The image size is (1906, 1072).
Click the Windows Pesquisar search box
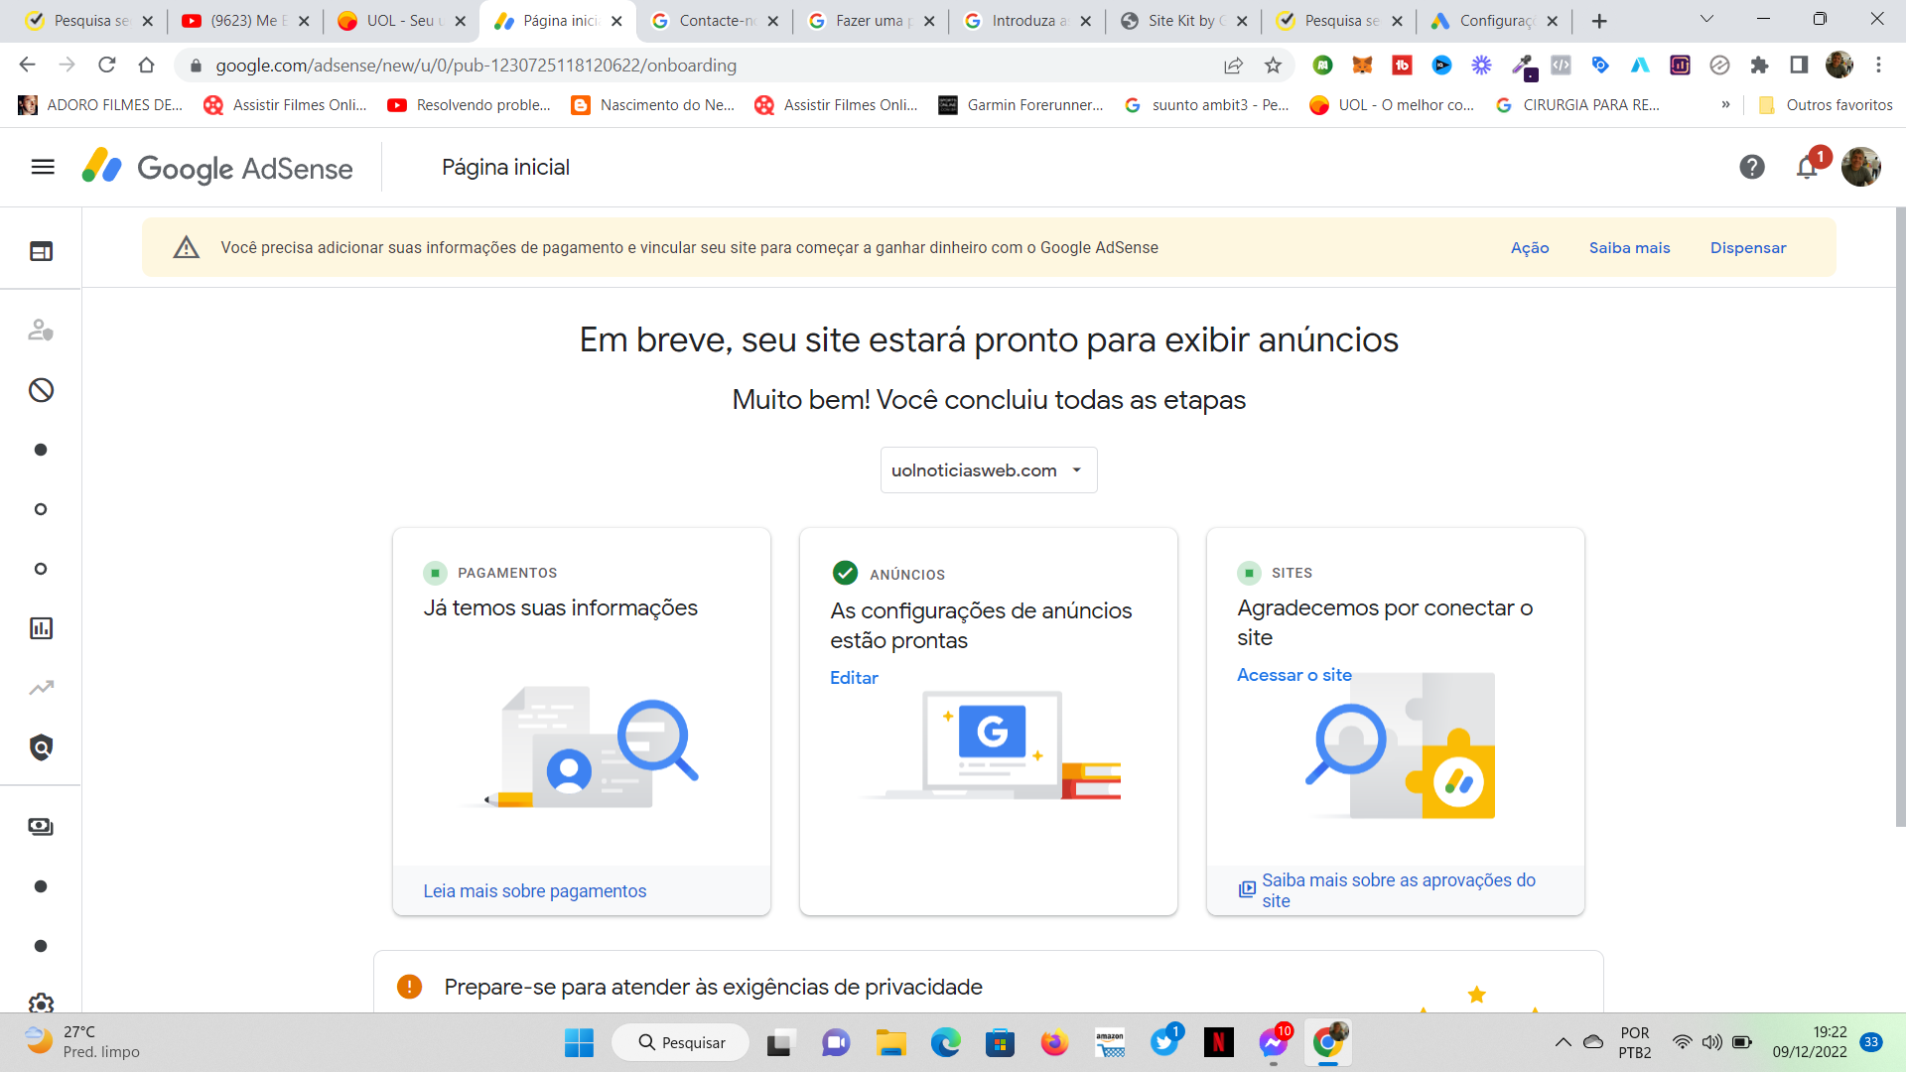[681, 1042]
